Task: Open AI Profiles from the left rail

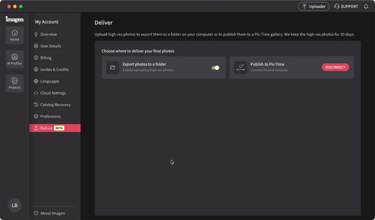Action: pos(15,59)
